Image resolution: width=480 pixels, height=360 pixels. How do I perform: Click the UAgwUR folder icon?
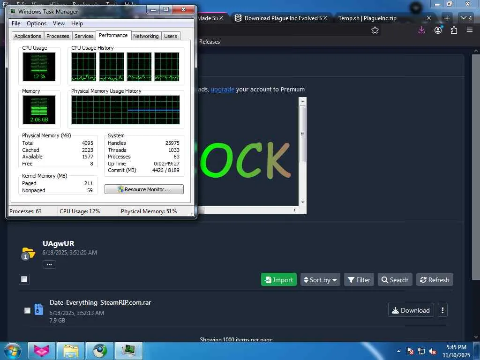(28, 253)
